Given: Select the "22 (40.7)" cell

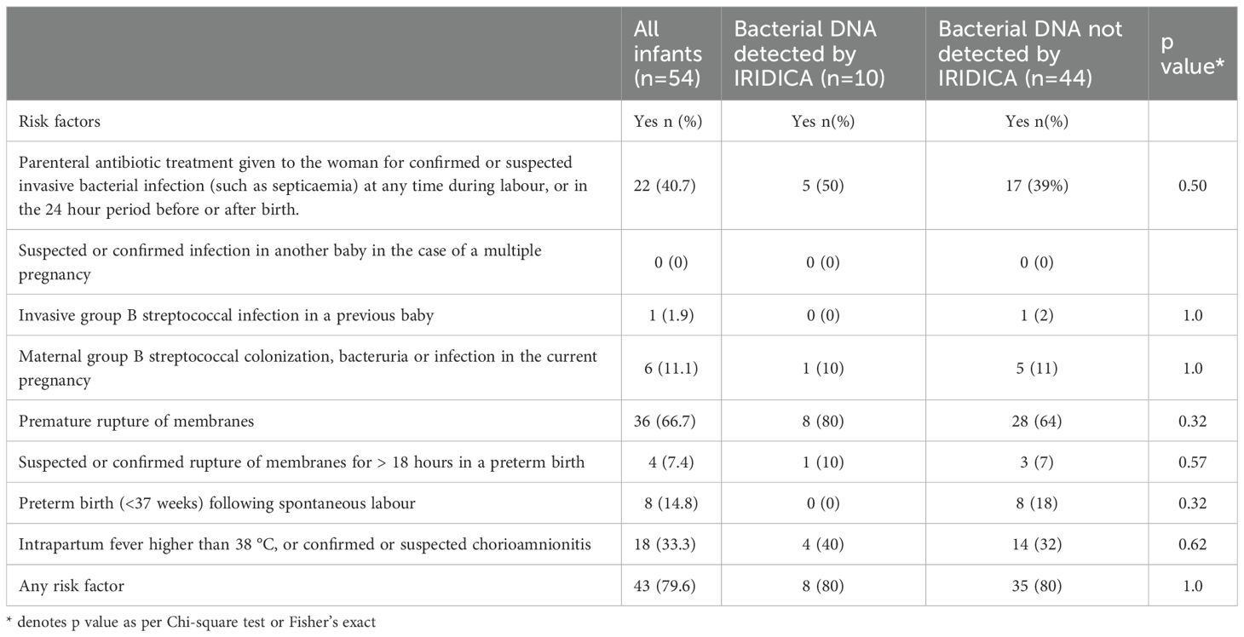Looking at the screenshot, I should 671,186.
